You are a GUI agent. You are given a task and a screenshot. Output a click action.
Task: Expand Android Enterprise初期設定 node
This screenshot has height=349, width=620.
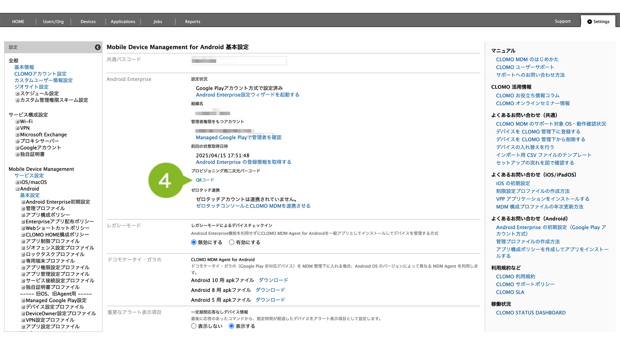(x=23, y=202)
